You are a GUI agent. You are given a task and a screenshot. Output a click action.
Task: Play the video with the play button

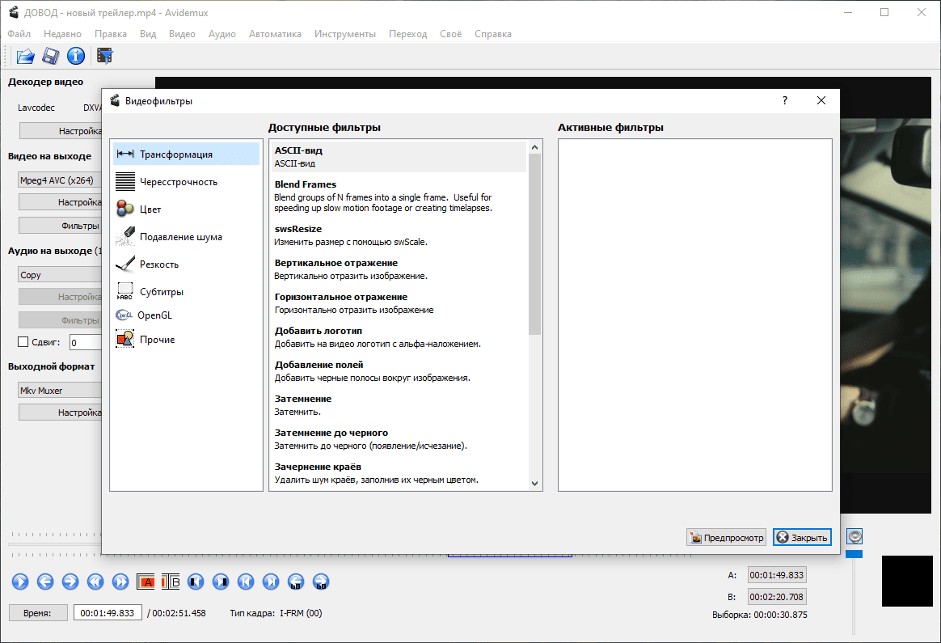(x=19, y=582)
